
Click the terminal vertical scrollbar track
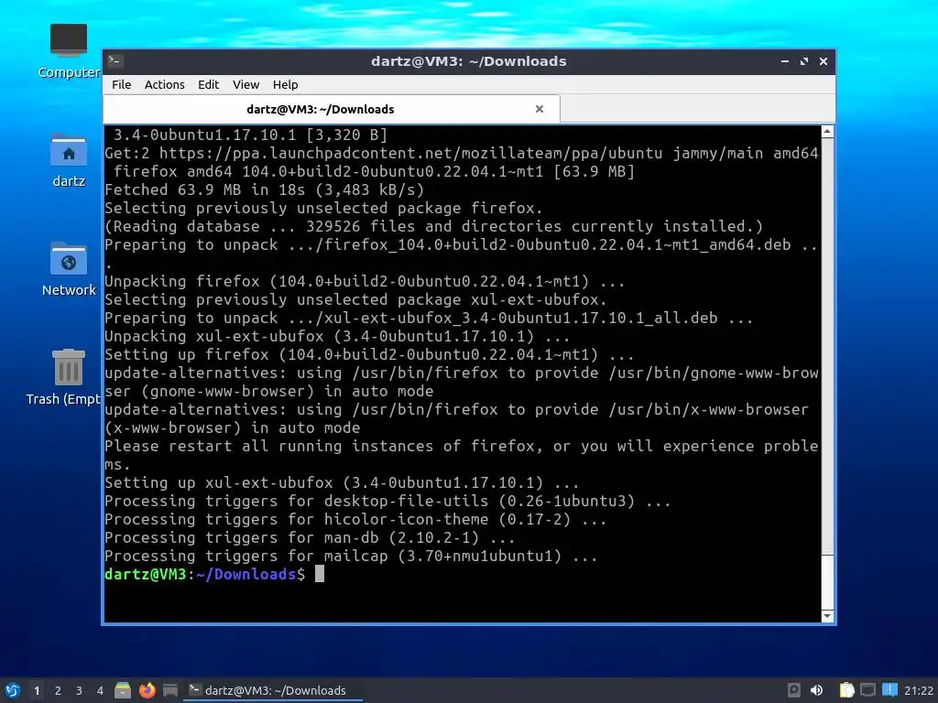pos(827,346)
